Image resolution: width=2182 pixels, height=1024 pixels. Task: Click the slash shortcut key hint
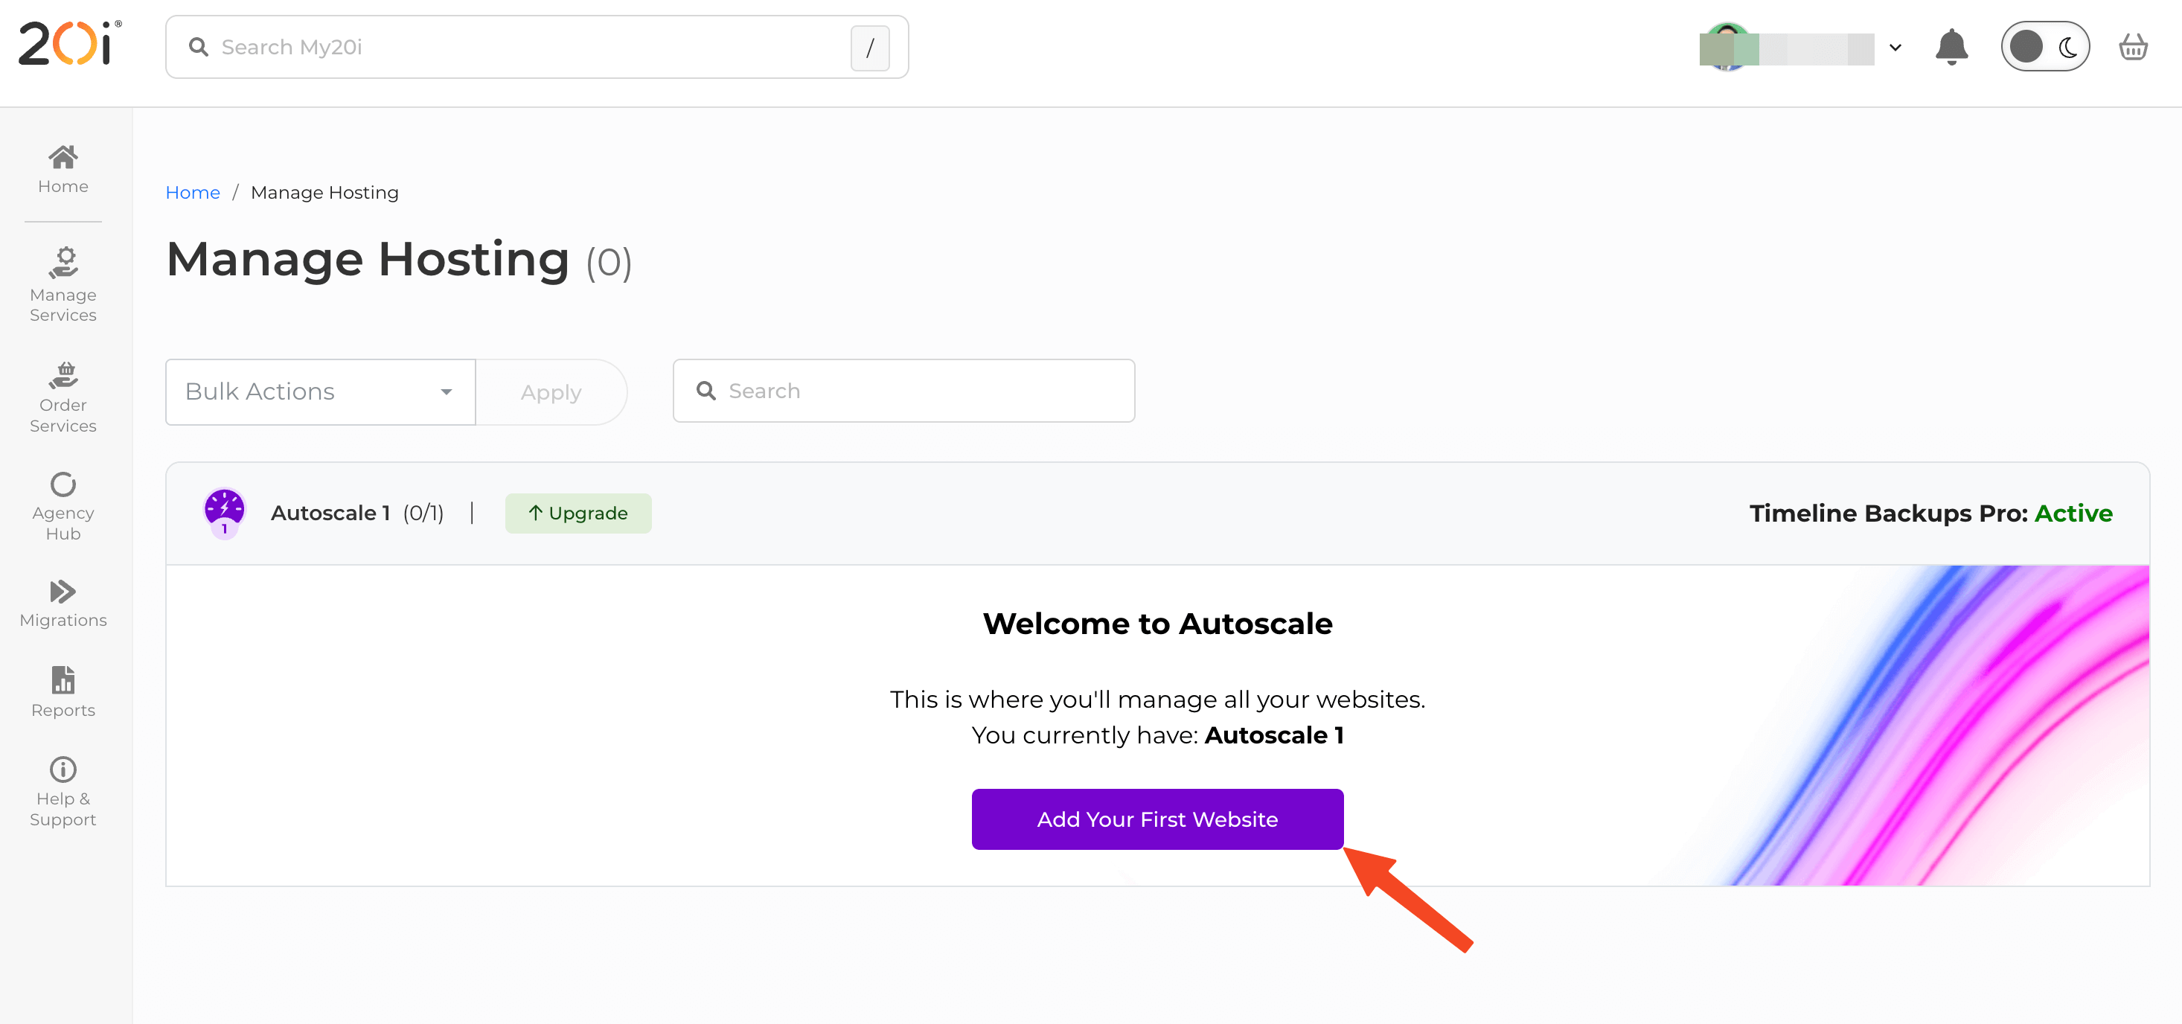point(870,48)
